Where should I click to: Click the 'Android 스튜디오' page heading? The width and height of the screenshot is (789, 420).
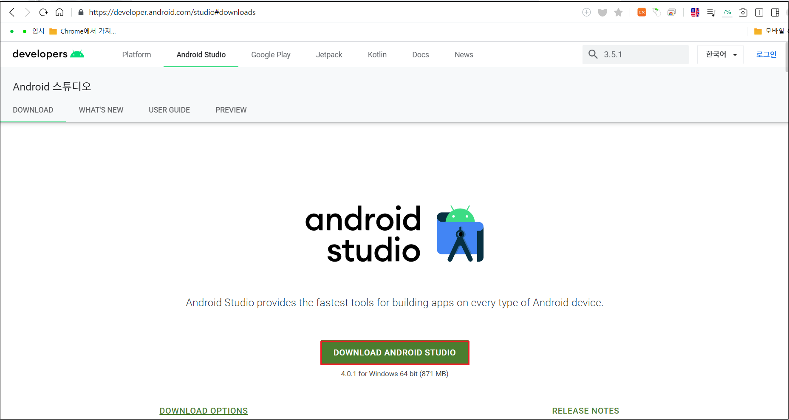pos(52,87)
